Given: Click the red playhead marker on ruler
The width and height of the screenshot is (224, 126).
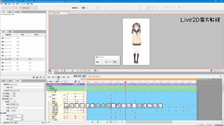Looking at the screenshot, I should click(x=125, y=82).
